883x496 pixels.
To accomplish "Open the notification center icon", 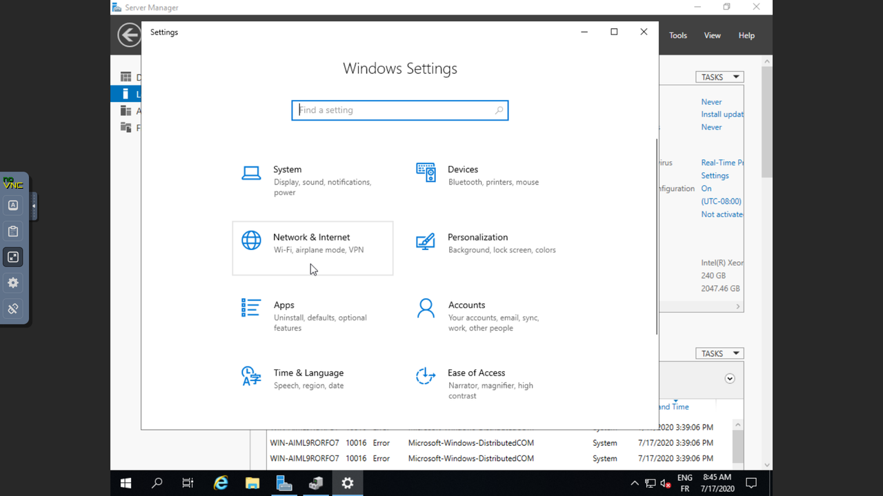I will pyautogui.click(x=752, y=484).
